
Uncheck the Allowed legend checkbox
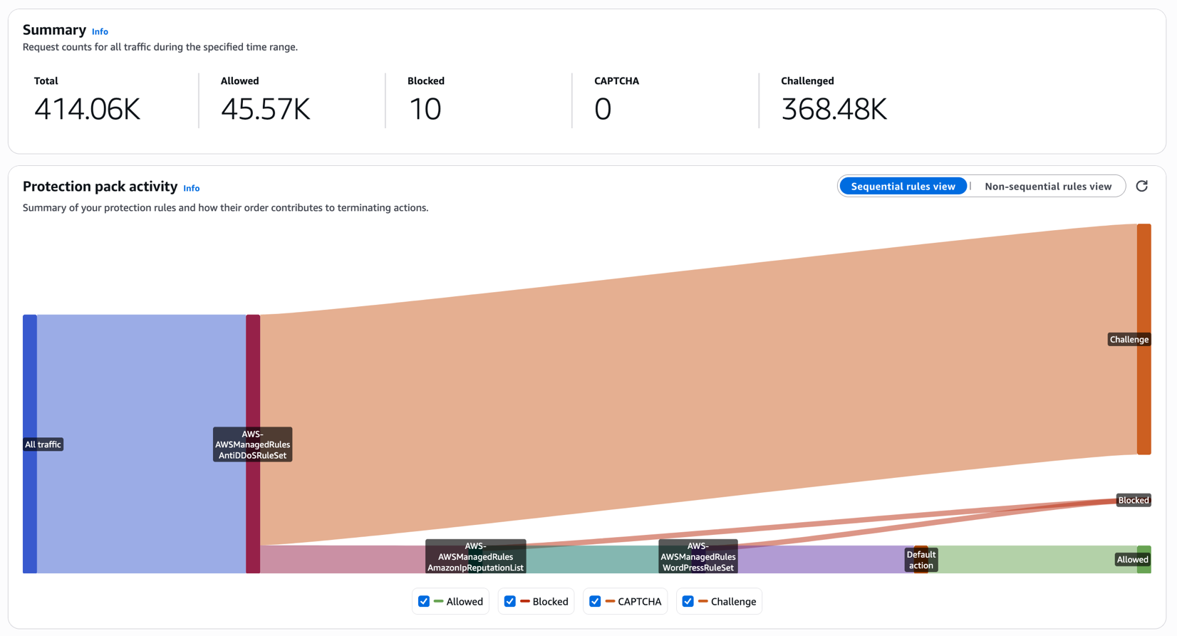[x=424, y=601]
